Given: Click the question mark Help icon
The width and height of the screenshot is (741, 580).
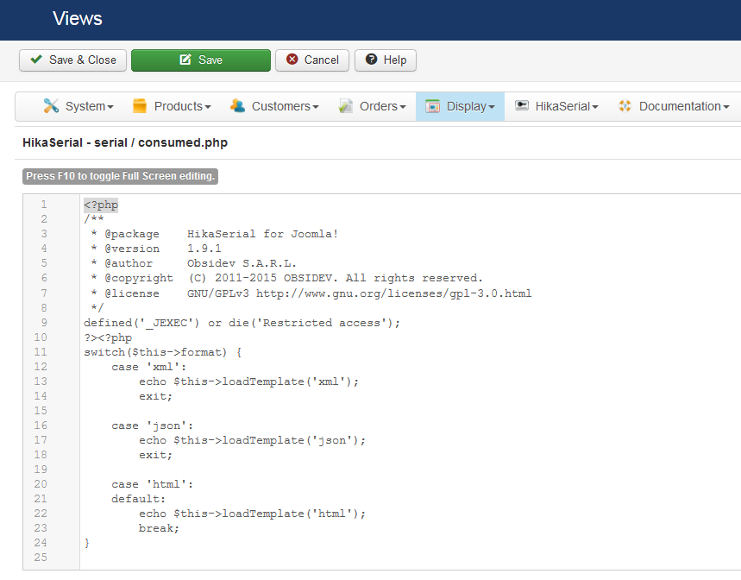Looking at the screenshot, I should pos(371,60).
